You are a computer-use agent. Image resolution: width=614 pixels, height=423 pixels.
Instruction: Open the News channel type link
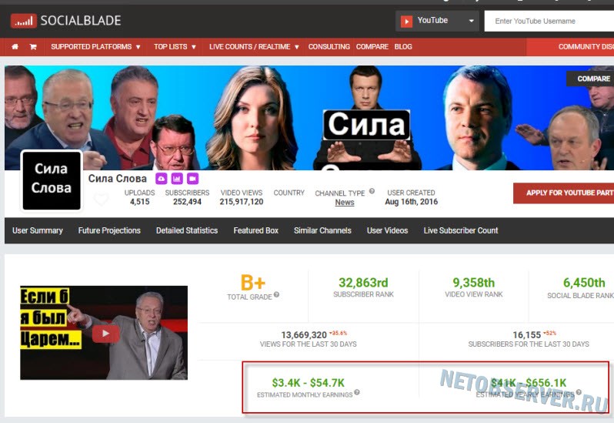[x=345, y=203]
